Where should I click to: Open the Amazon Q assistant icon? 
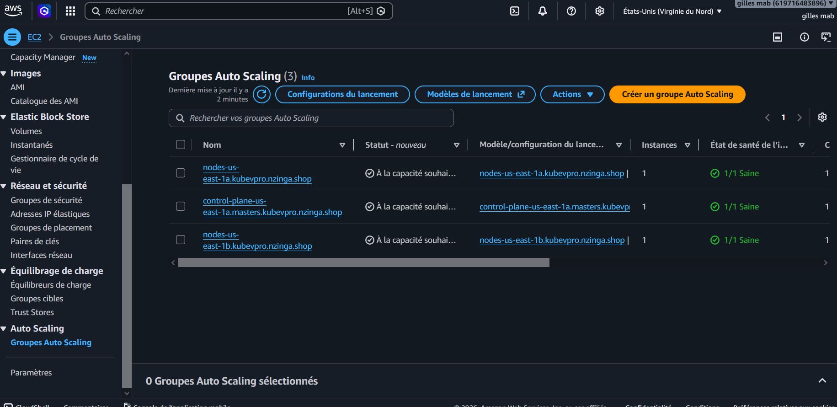(x=44, y=11)
